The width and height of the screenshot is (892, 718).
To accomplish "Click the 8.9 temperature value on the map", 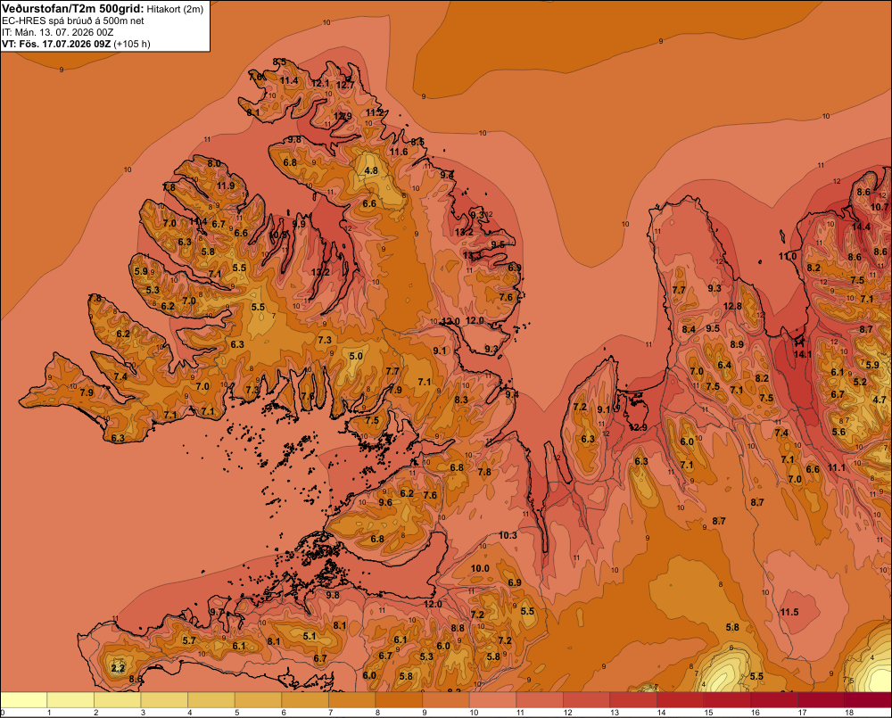I will point(737,344).
